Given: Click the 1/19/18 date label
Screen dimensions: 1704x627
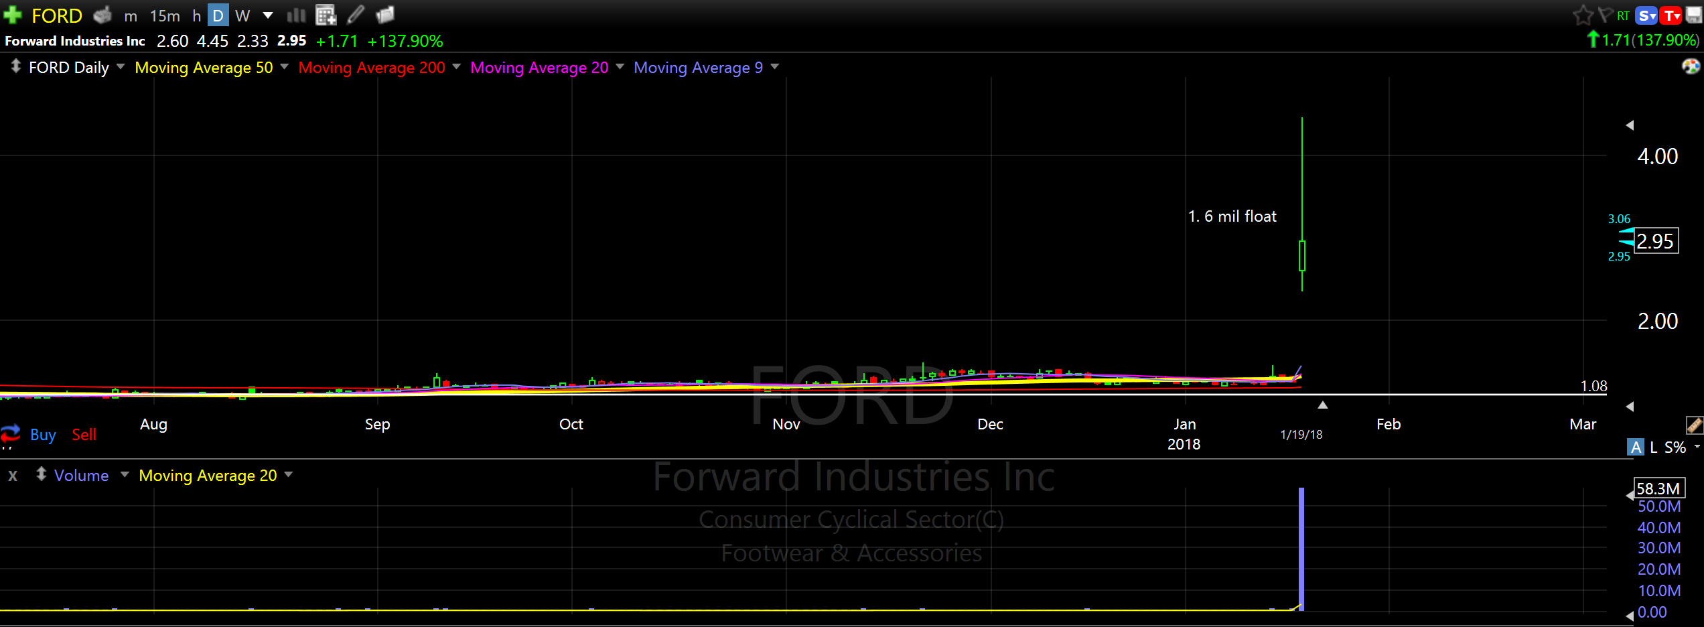Looking at the screenshot, I should coord(1301,435).
